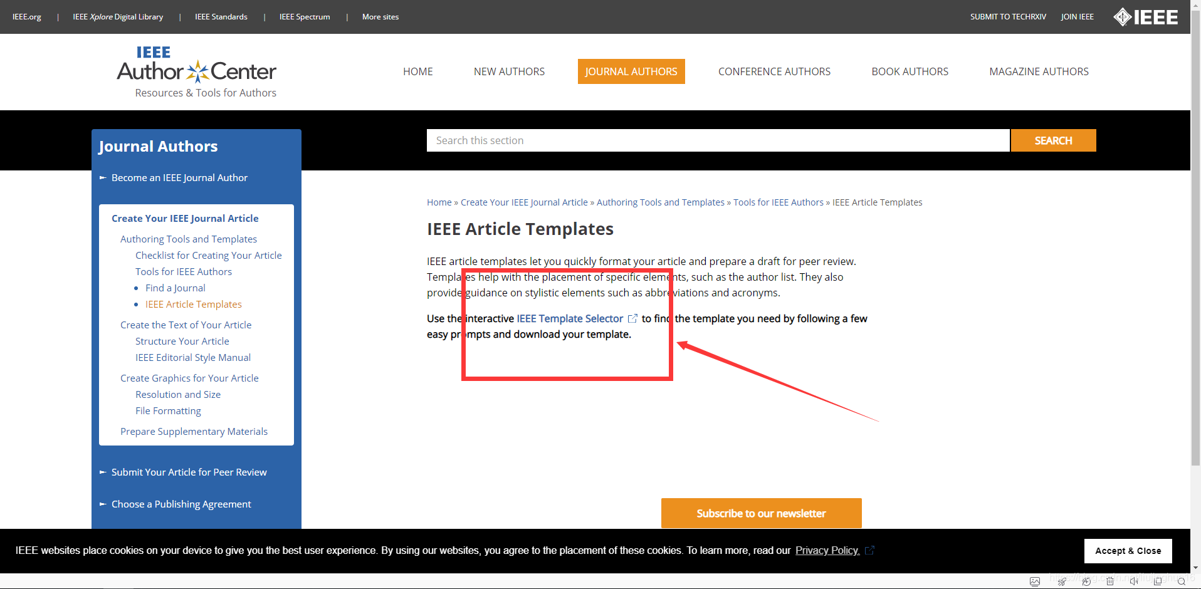Screen dimensions: 1201x589
Task: Click Authoring Tools and Templates breadcrumb
Action: tap(661, 202)
